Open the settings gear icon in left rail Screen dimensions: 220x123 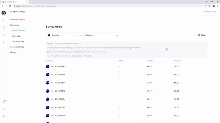pyautogui.click(x=4, y=117)
